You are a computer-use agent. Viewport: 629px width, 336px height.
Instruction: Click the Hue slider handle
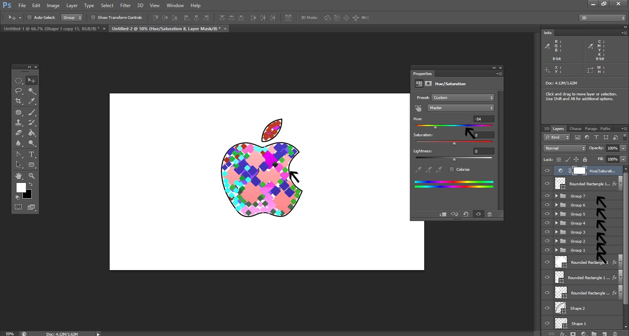coord(435,127)
